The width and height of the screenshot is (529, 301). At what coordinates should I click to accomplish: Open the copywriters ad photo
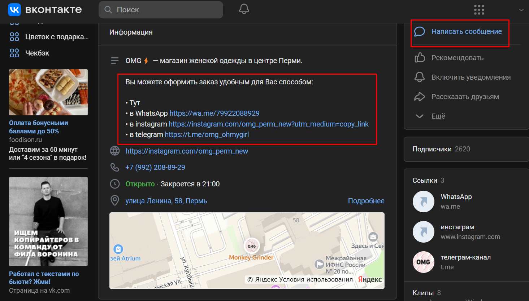pos(48,221)
